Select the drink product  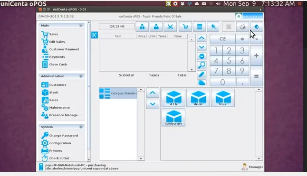pyautogui.click(x=198, y=98)
